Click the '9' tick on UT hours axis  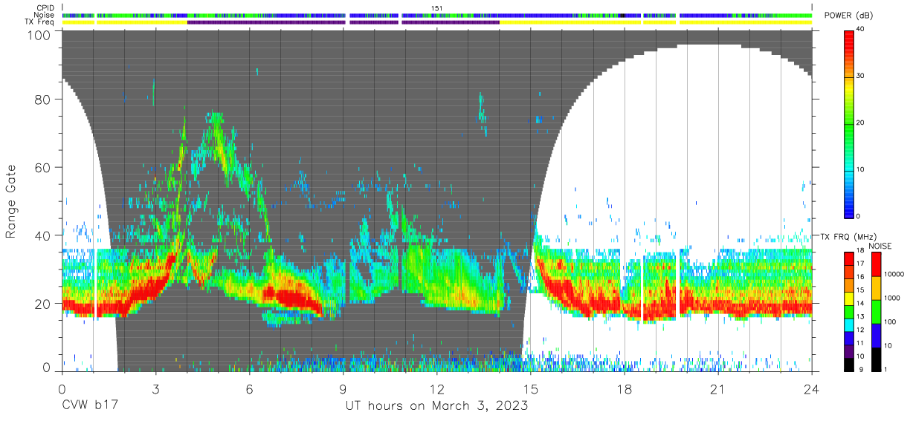coord(343,389)
